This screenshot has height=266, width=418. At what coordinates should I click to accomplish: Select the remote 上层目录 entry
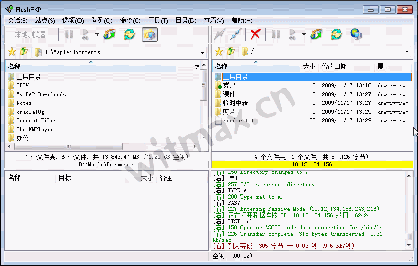point(313,77)
